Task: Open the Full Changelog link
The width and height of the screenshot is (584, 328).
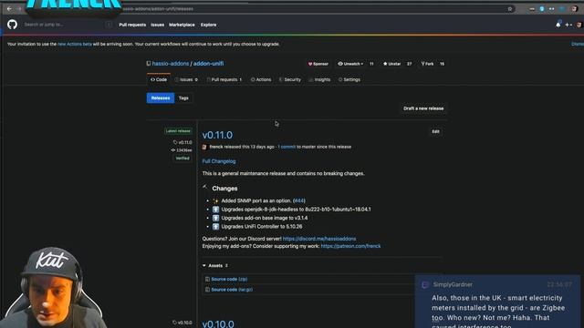Action: point(219,161)
